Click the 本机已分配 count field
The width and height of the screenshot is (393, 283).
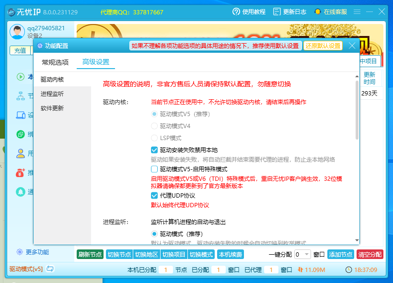pyautogui.click(x=166, y=270)
